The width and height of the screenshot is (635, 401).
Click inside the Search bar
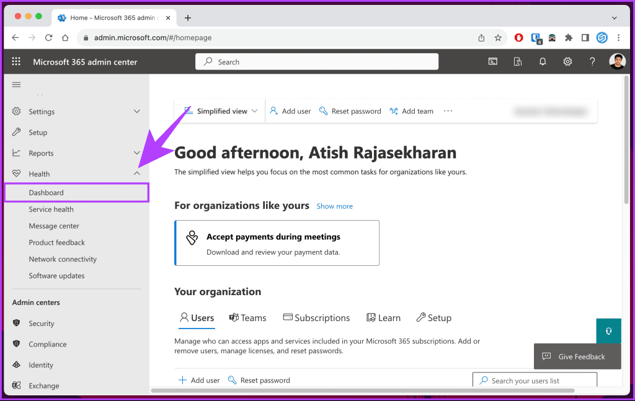[x=316, y=61]
